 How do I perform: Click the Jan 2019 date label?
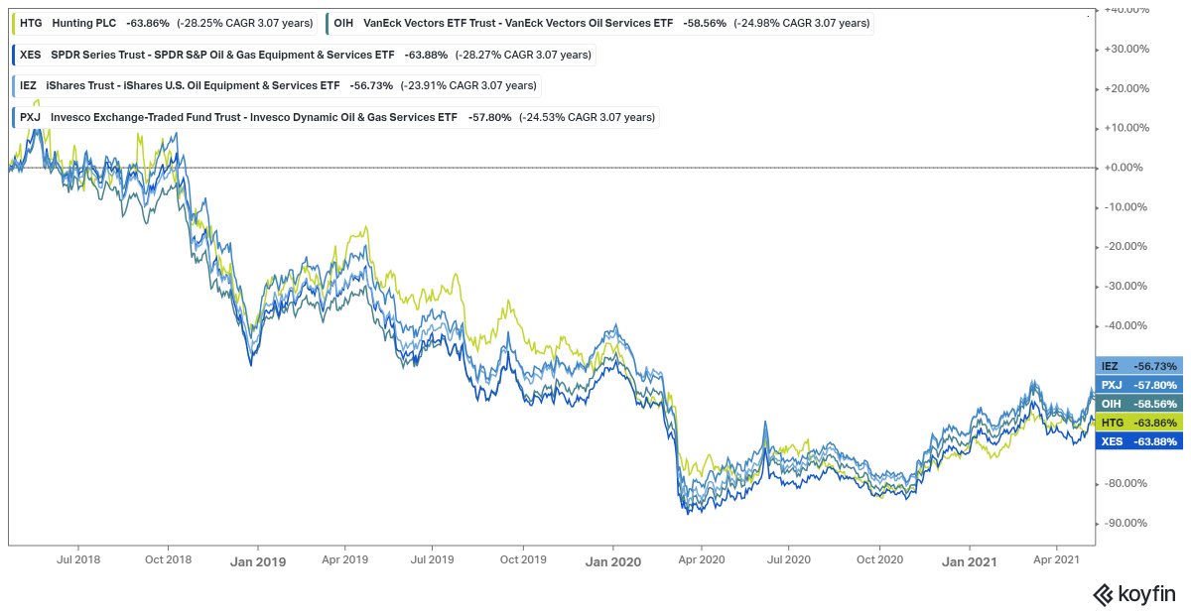click(x=258, y=561)
